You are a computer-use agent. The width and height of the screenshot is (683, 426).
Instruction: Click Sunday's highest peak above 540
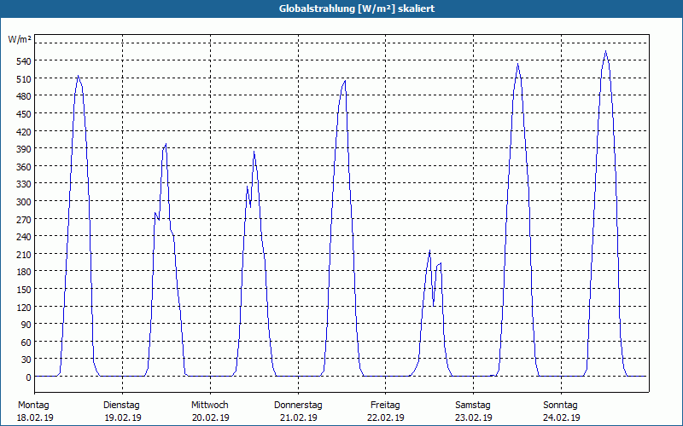[x=605, y=51]
